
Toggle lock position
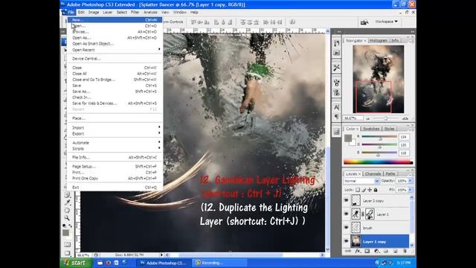(x=370, y=190)
